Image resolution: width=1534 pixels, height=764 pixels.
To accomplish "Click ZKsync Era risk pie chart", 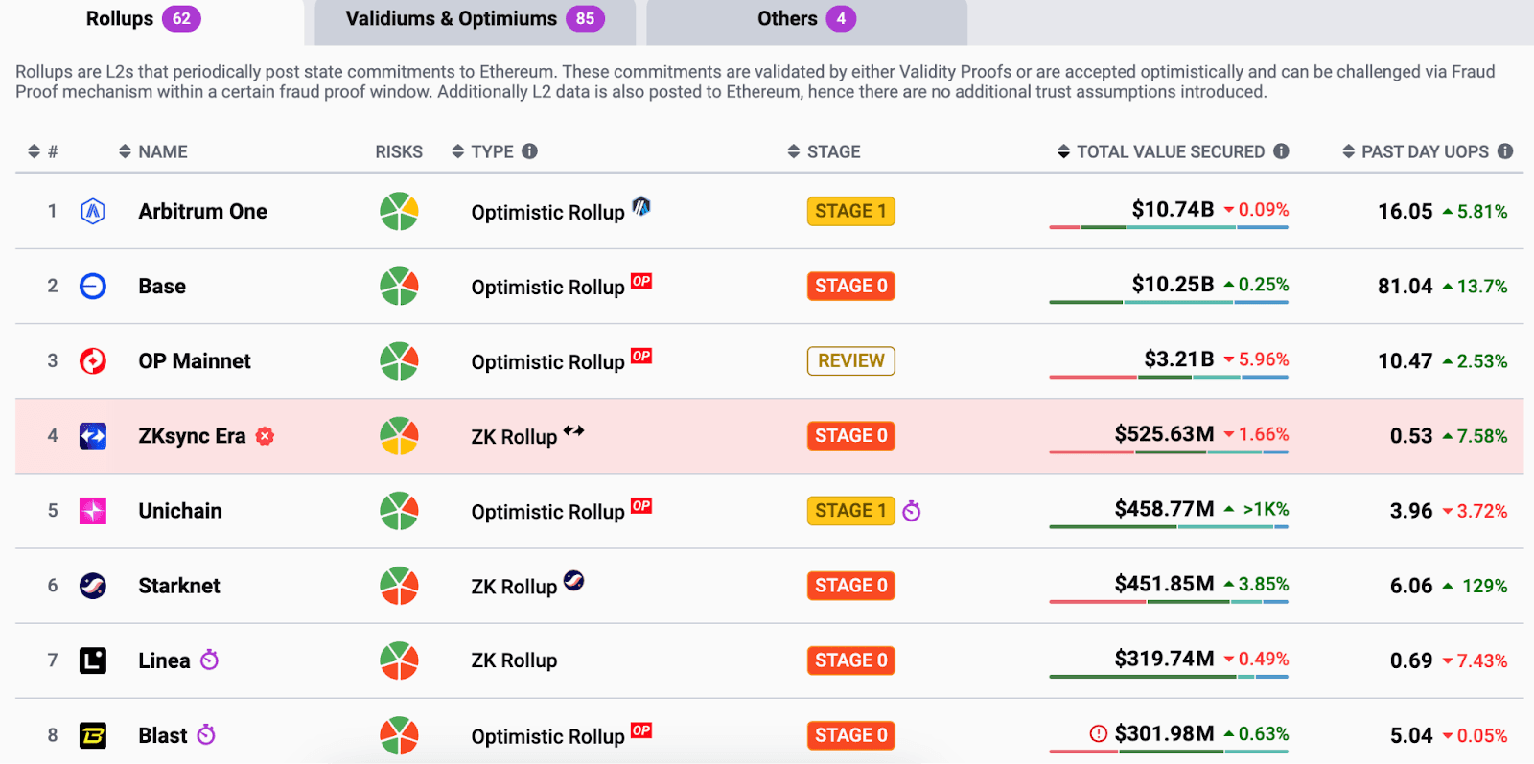I will [x=399, y=436].
